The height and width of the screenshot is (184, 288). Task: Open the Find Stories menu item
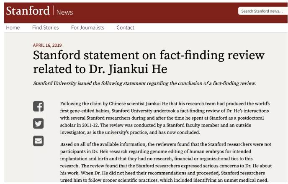(45, 28)
